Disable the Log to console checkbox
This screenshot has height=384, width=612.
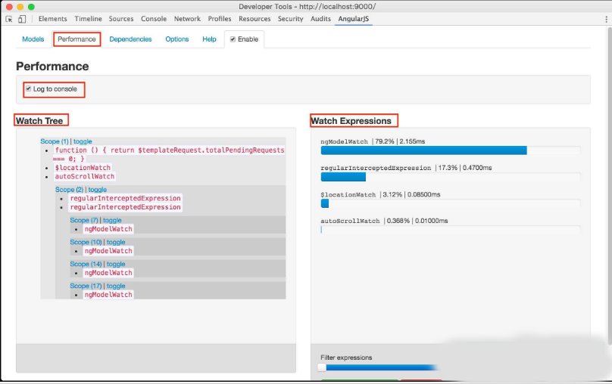pos(29,89)
